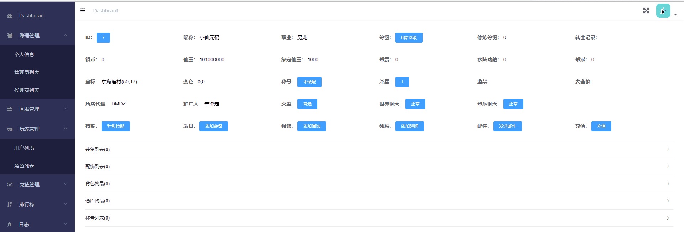Click the 充值管理 money icon
The image size is (684, 232).
click(10, 185)
